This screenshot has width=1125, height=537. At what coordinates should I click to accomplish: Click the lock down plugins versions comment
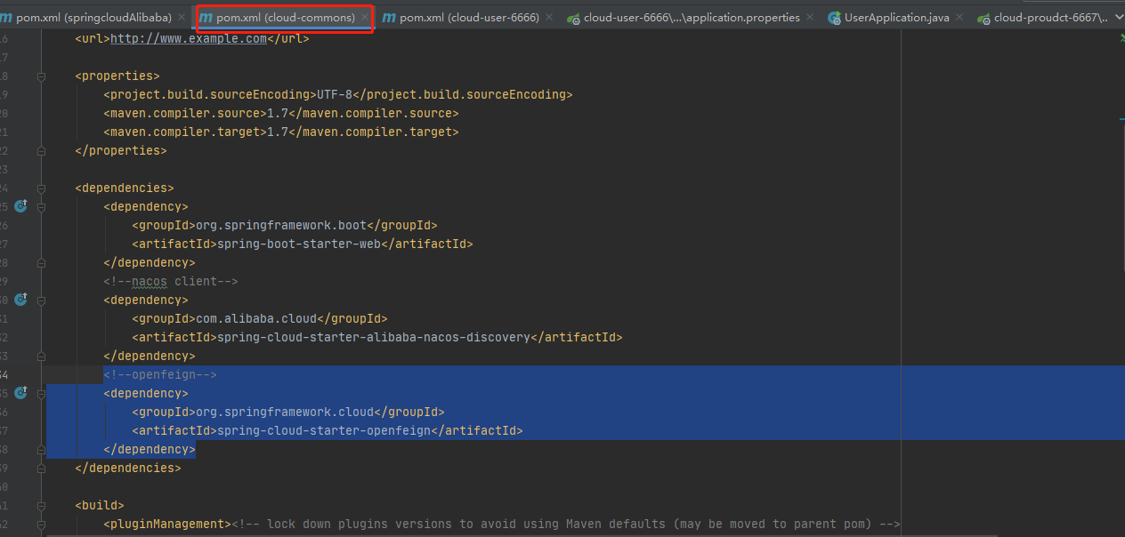[x=566, y=524]
